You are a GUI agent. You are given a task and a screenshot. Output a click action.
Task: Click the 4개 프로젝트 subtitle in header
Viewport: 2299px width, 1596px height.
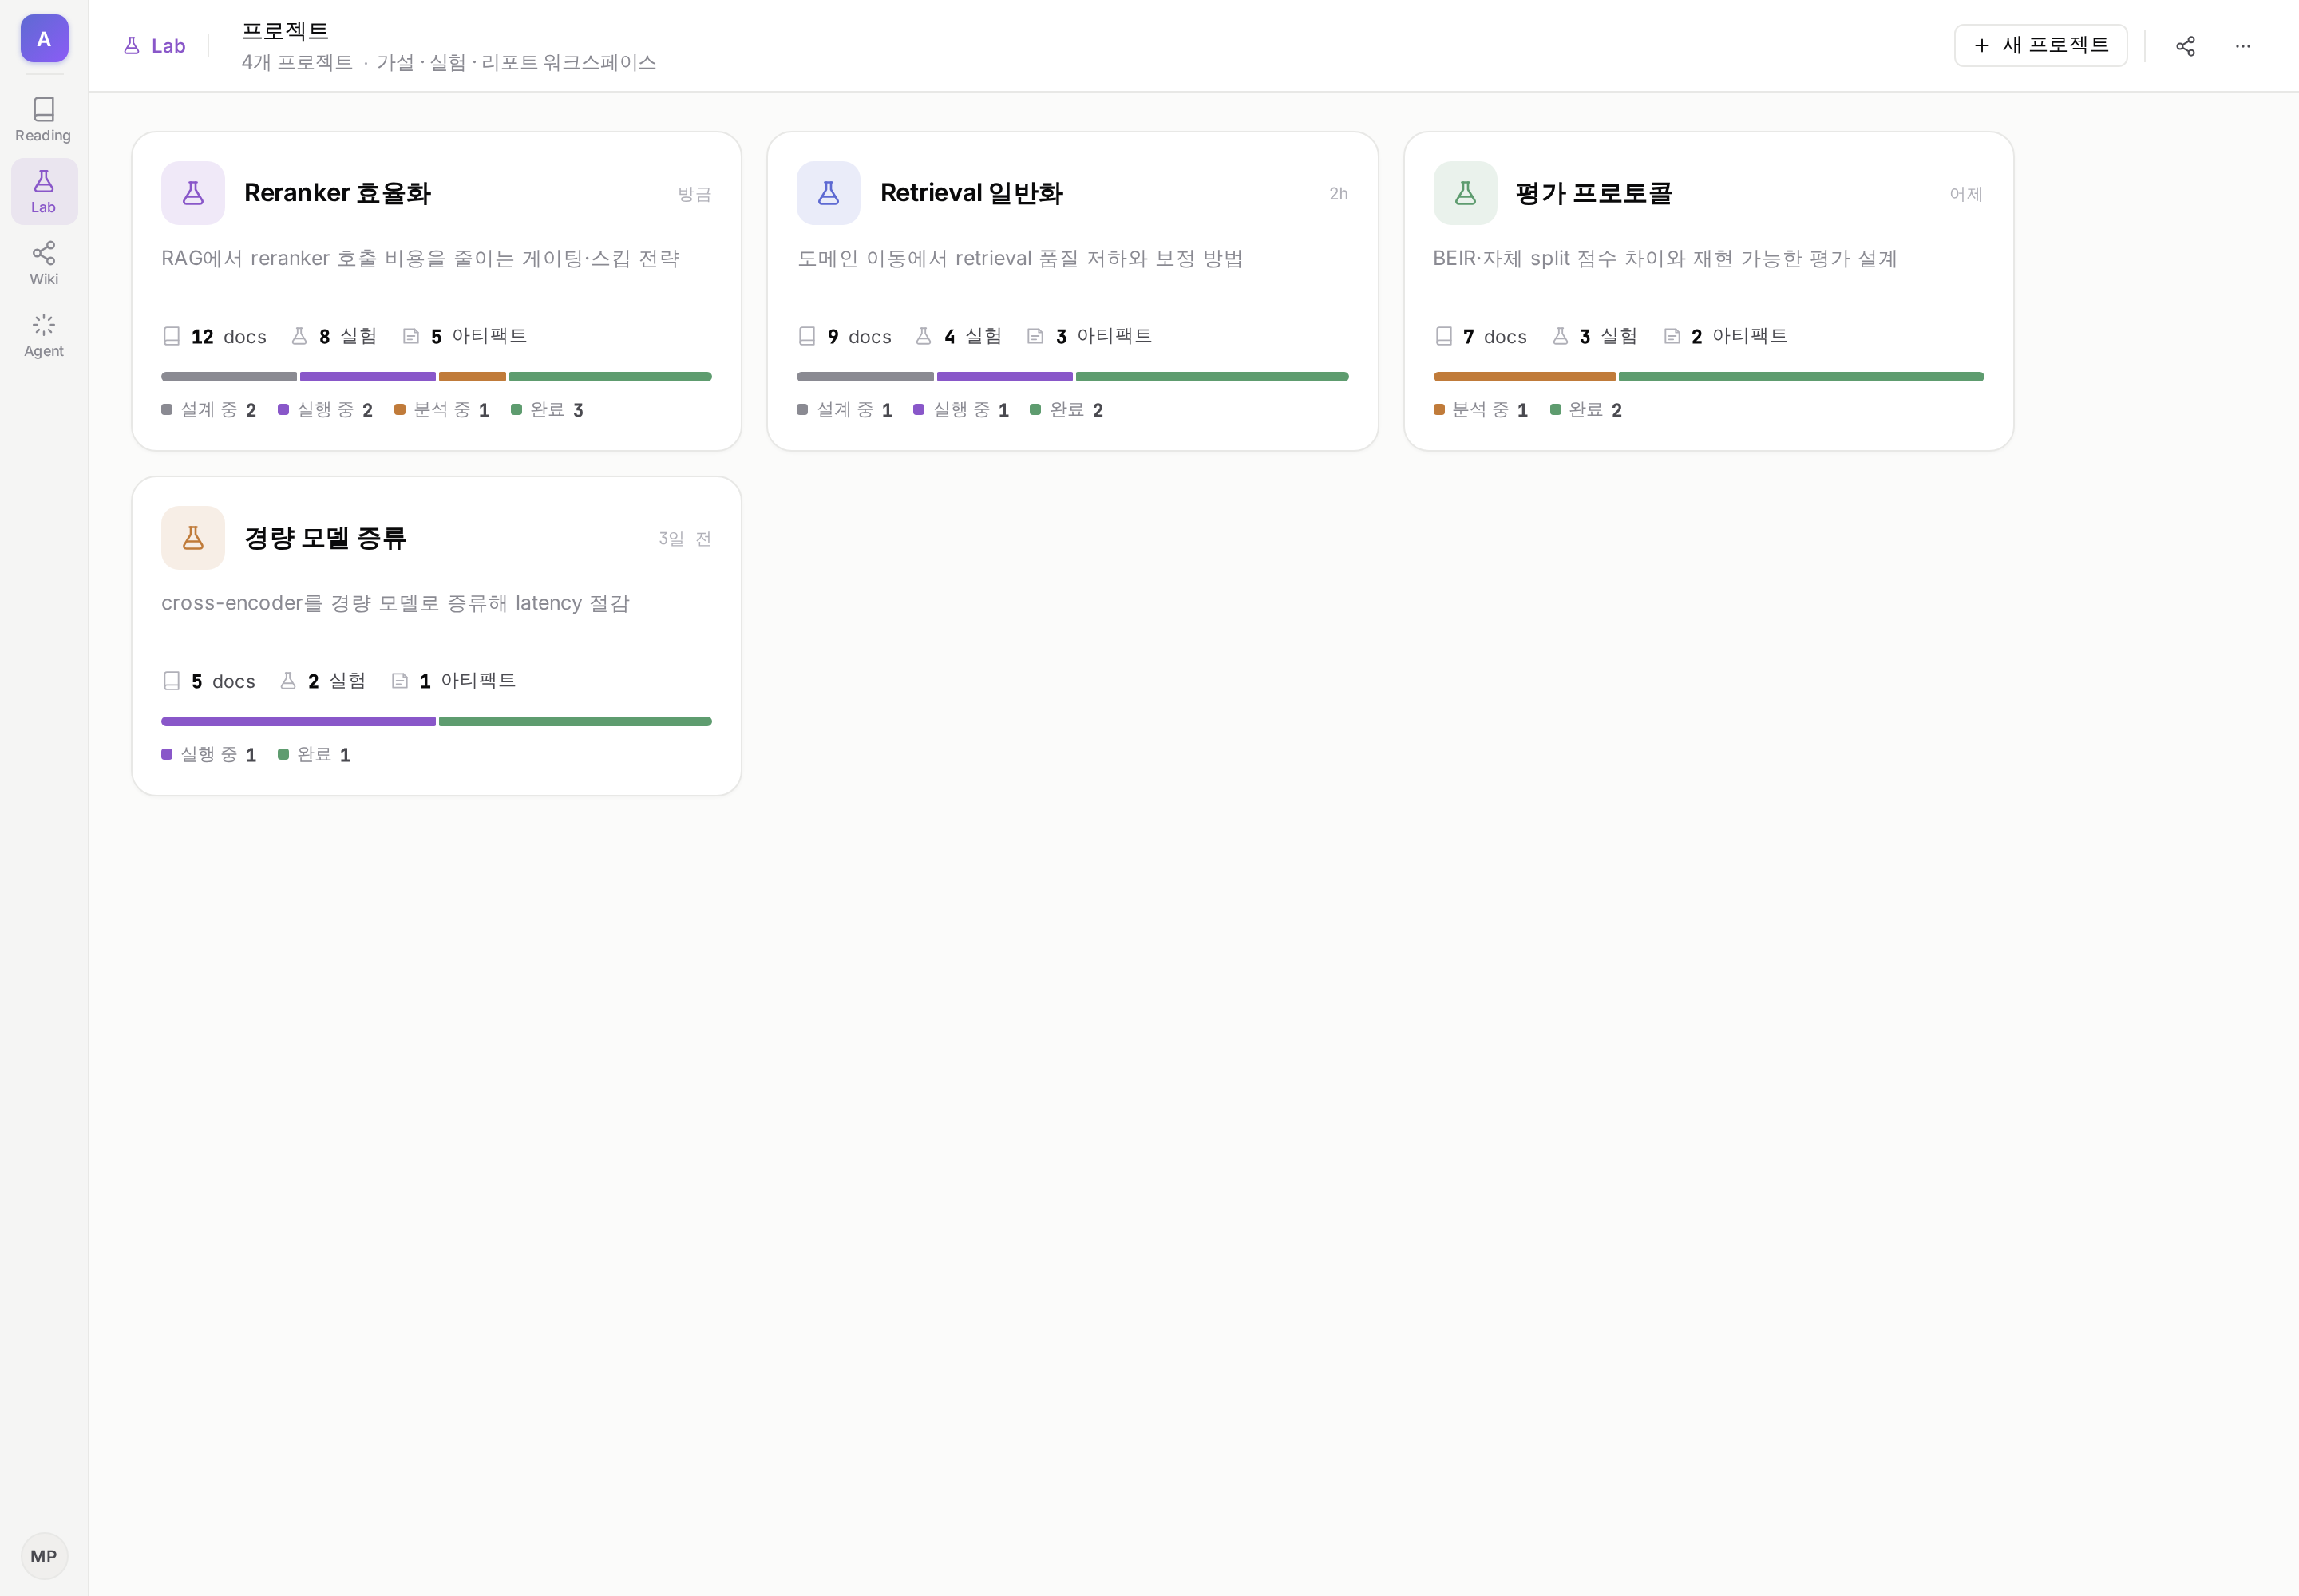click(x=297, y=62)
